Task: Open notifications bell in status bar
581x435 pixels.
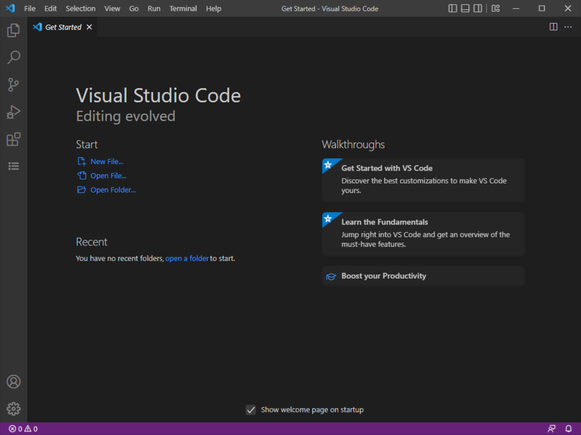Action: 568,429
